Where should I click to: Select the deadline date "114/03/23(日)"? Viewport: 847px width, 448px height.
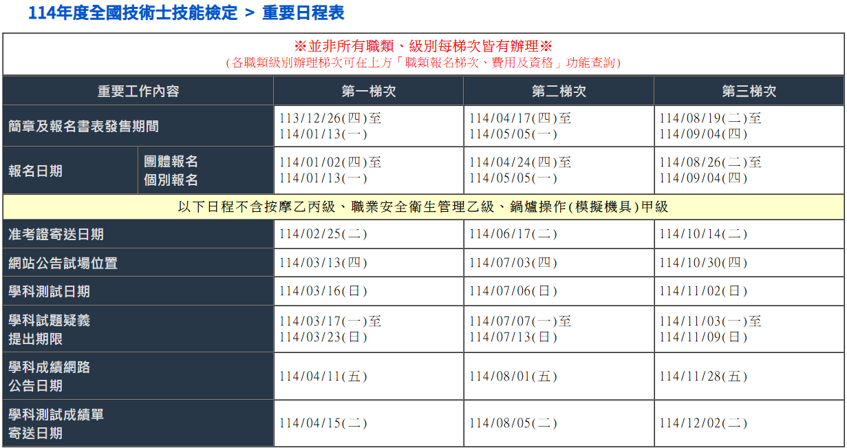pos(323,337)
